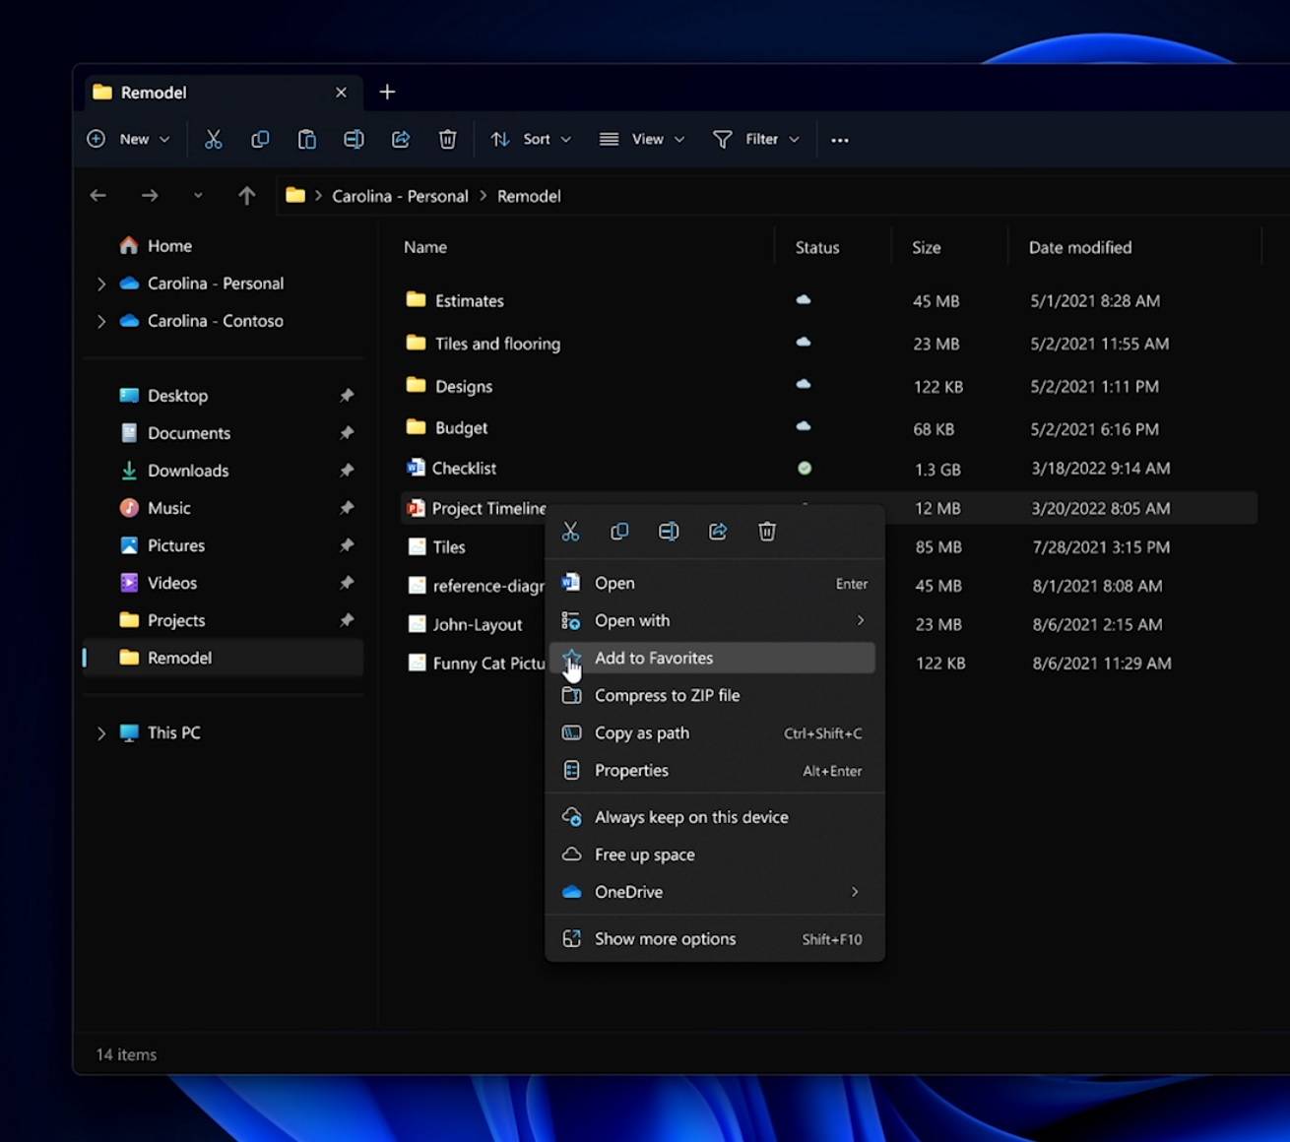Image resolution: width=1290 pixels, height=1142 pixels.
Task: Cut the selected file using toolbar scissors icon
Action: [x=214, y=139]
